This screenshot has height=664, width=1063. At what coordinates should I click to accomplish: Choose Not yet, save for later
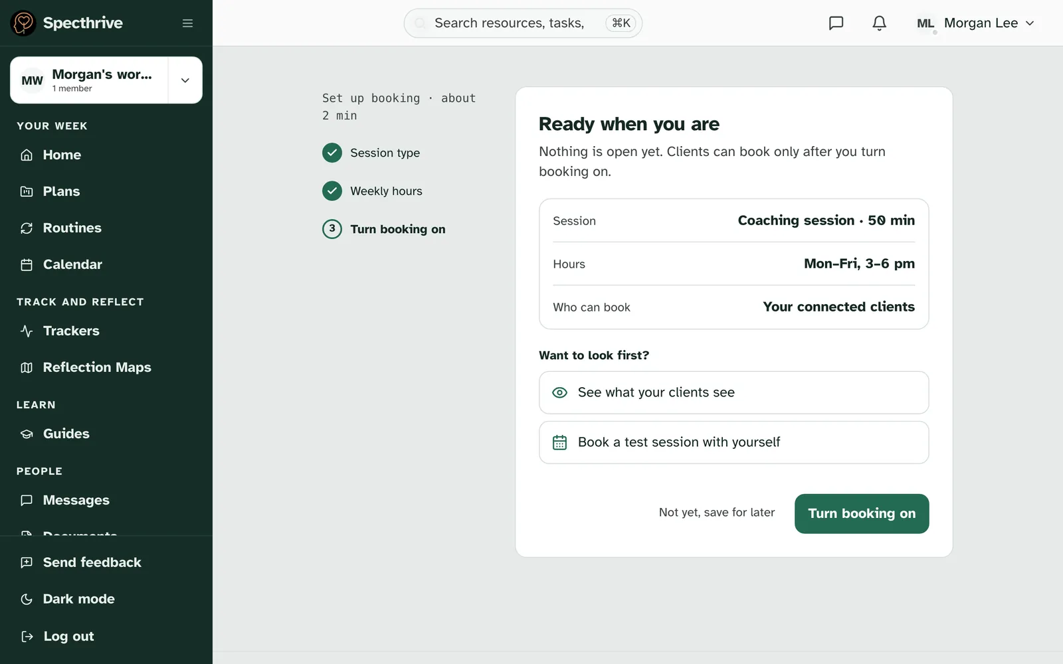(717, 513)
